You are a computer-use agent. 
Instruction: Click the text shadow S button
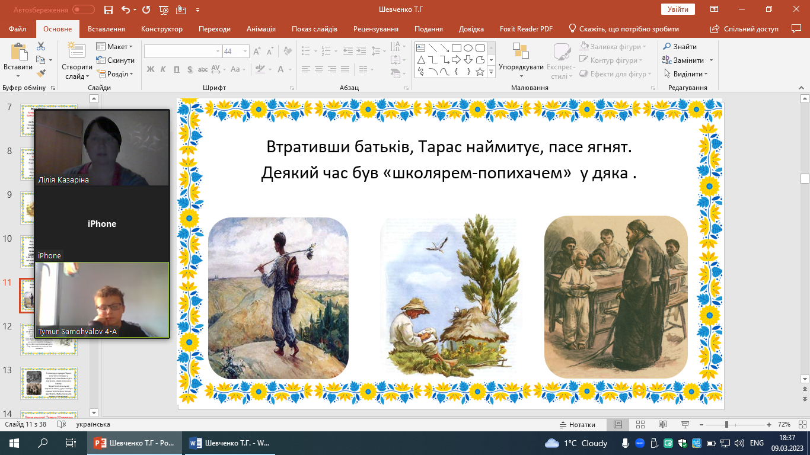tap(190, 69)
